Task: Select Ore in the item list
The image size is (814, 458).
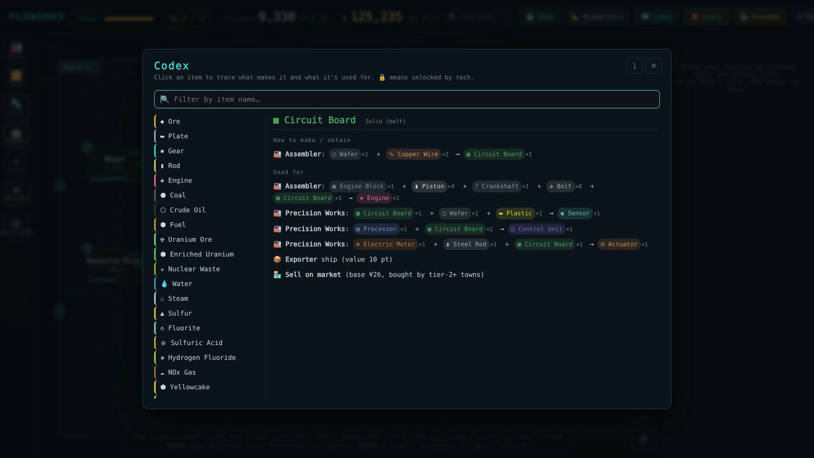Action: point(209,121)
